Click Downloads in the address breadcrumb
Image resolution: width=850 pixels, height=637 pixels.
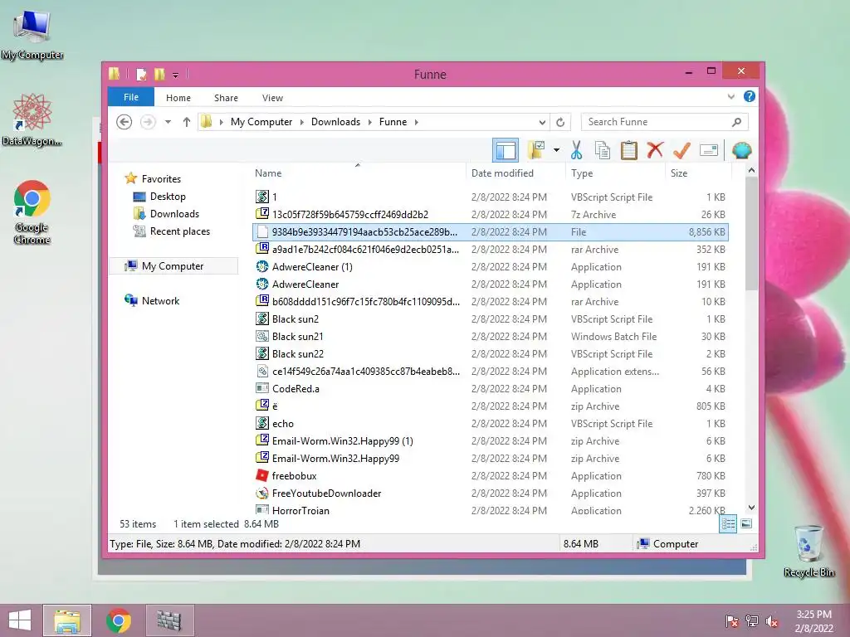click(335, 122)
